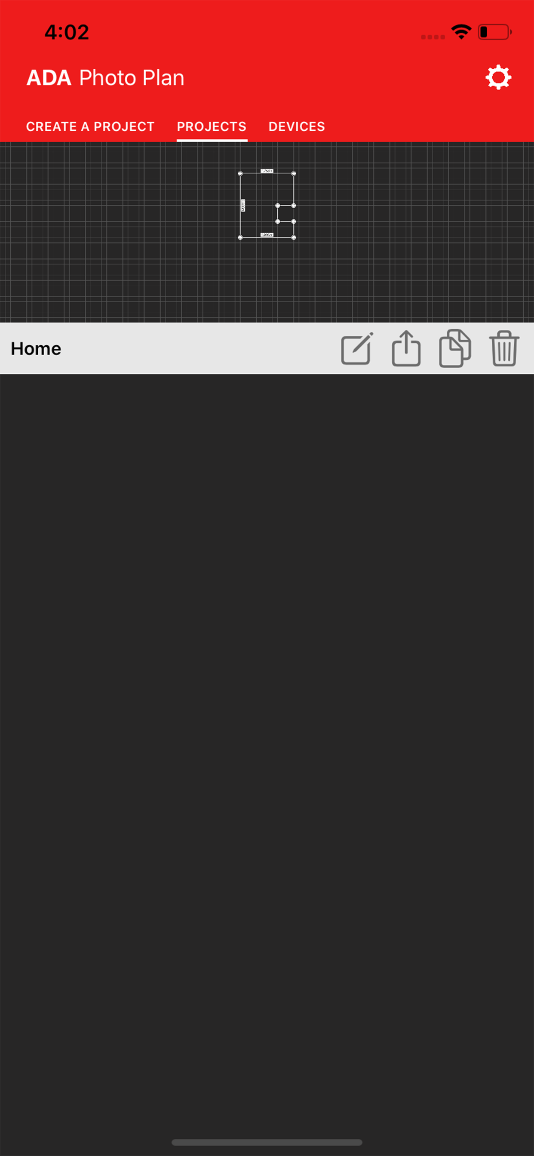534x1156 pixels.
Task: Delete the Home project with the trash icon
Action: pos(504,348)
